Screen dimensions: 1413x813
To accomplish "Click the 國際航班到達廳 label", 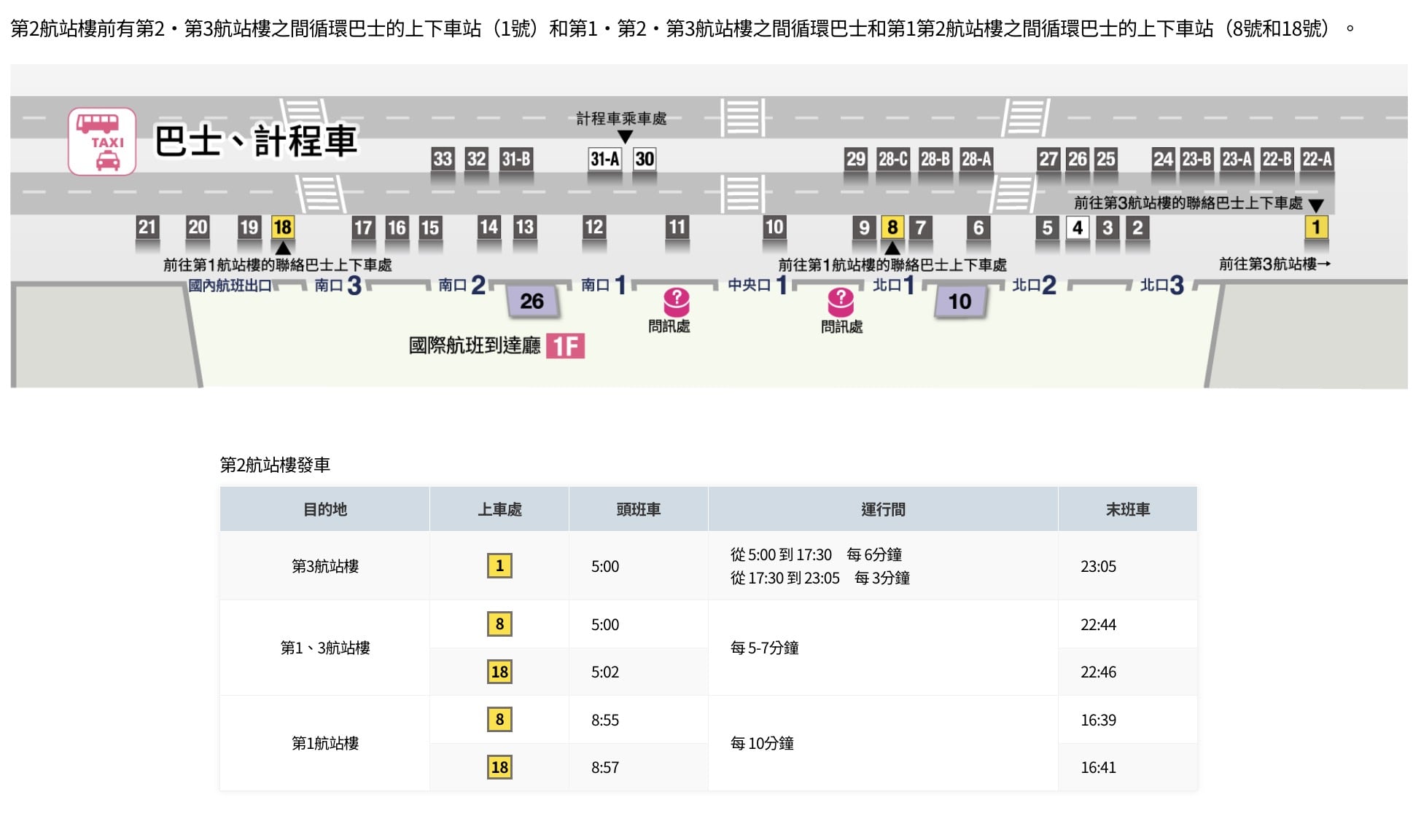I will coord(475,345).
